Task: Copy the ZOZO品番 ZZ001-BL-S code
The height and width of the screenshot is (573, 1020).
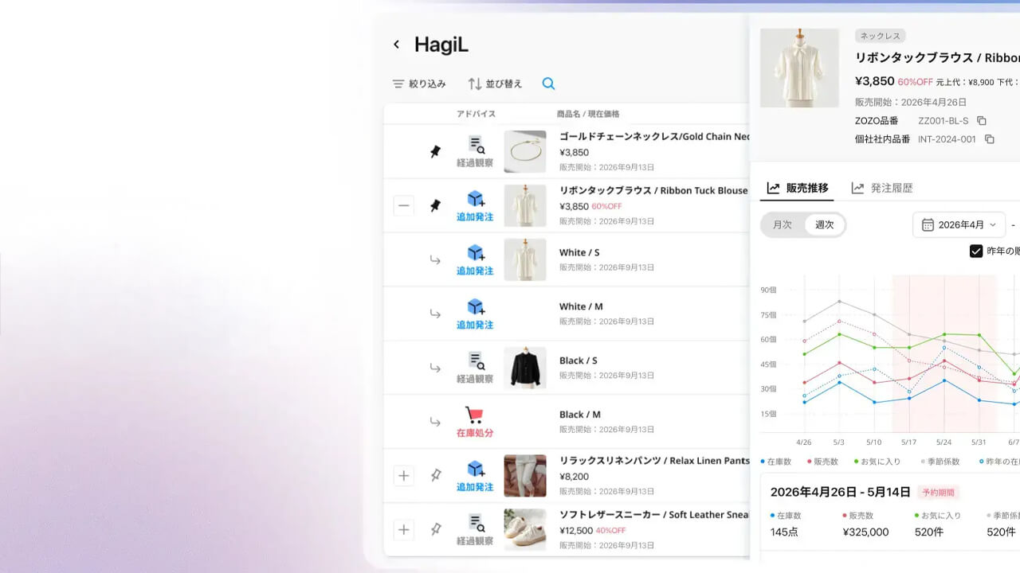Action: pos(982,121)
